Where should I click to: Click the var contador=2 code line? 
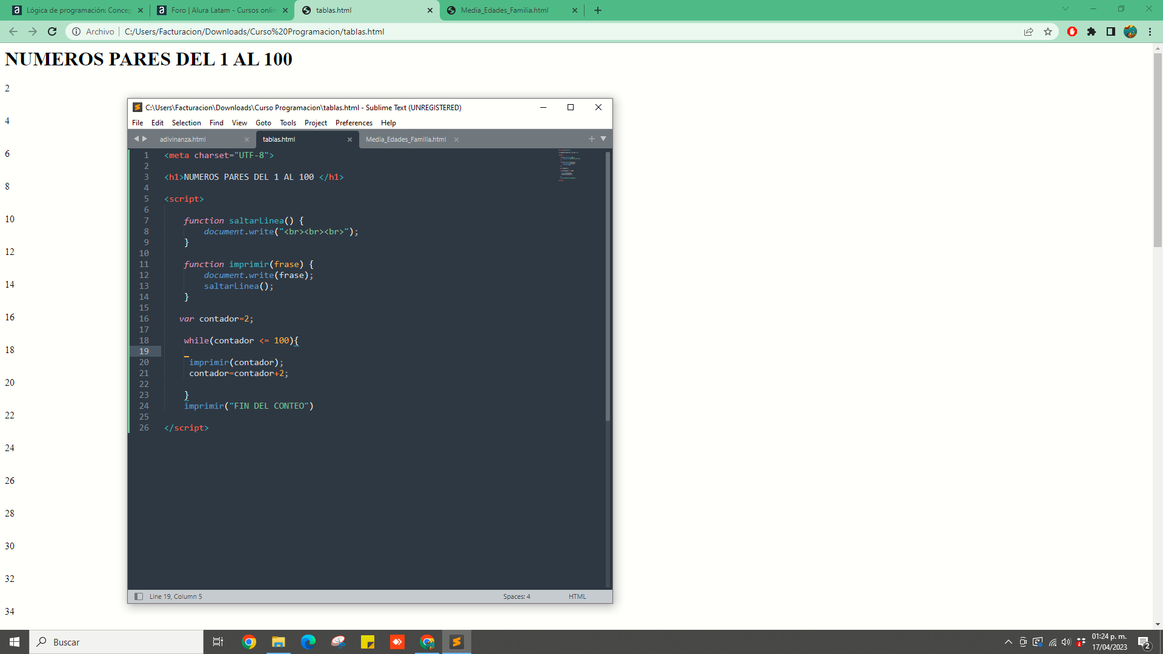(216, 319)
